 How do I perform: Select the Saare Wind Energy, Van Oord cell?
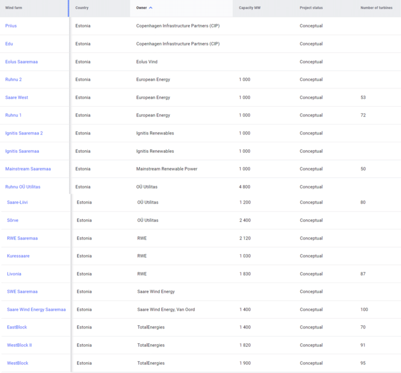[166, 310]
